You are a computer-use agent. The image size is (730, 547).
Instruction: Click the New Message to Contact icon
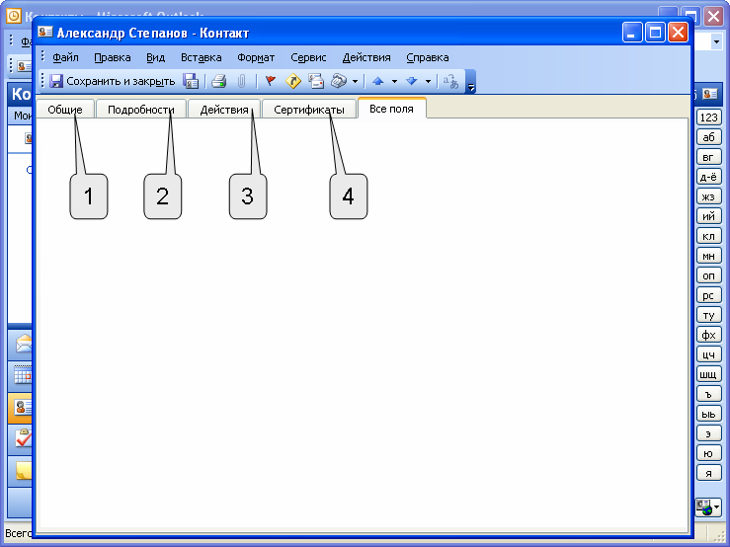(316, 81)
